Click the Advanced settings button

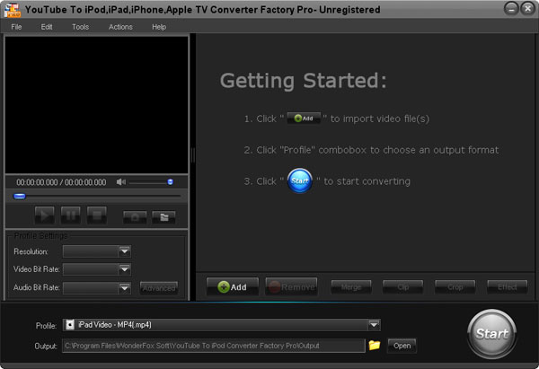click(159, 287)
